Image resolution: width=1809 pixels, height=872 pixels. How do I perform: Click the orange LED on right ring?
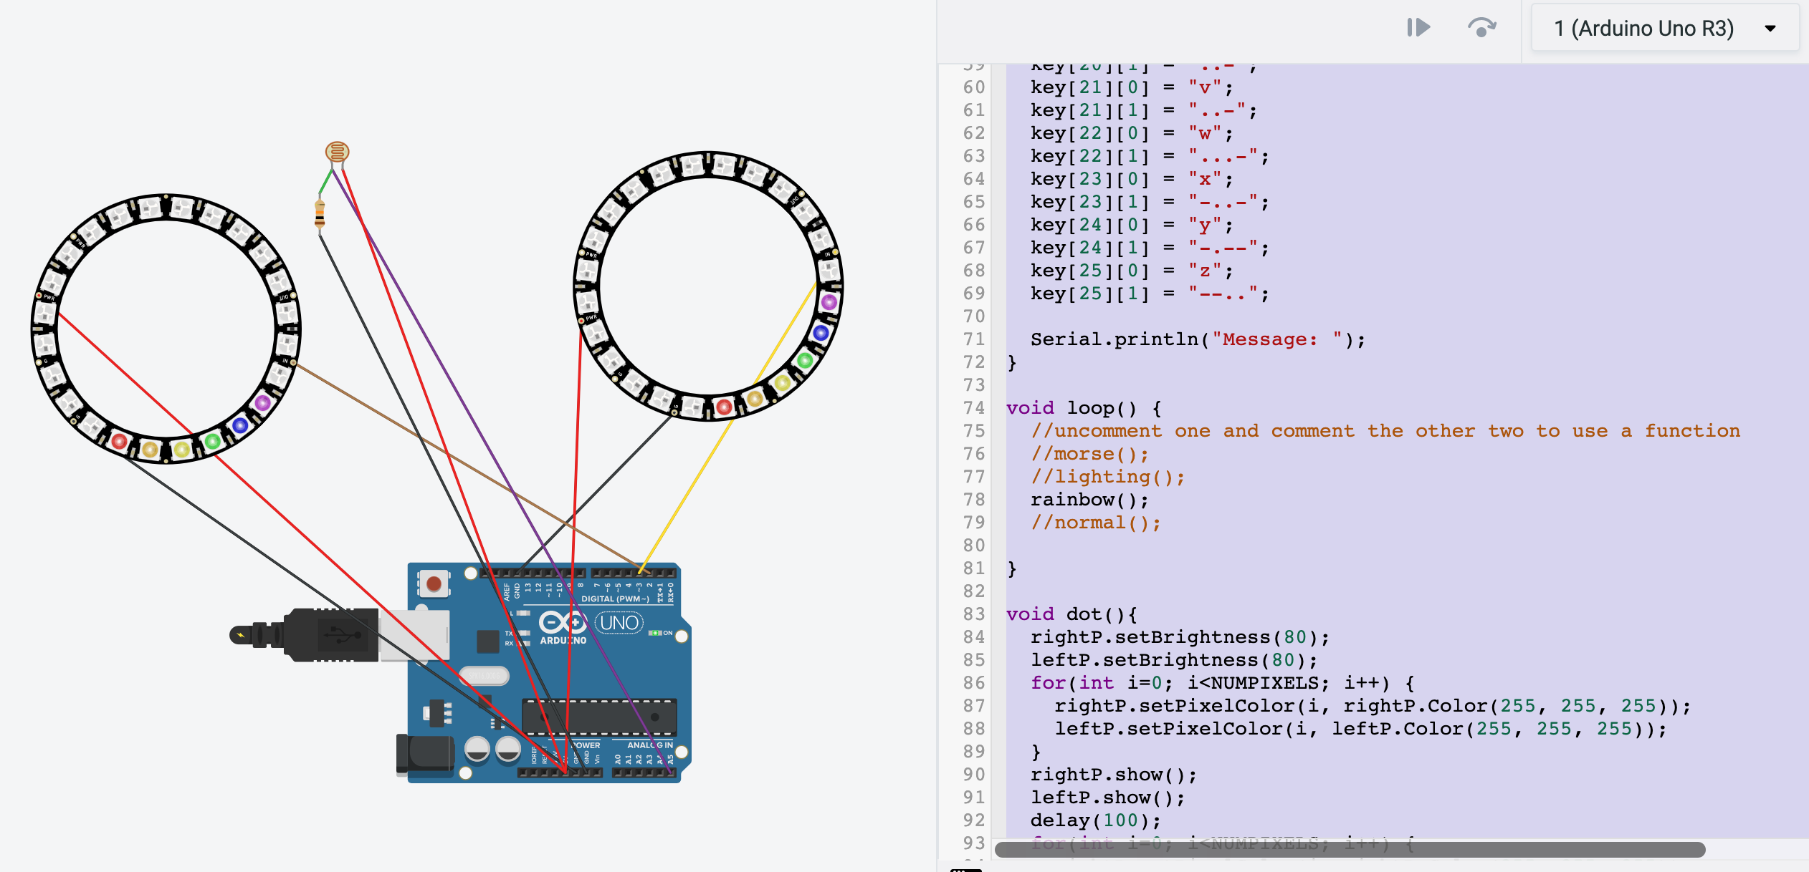click(755, 398)
